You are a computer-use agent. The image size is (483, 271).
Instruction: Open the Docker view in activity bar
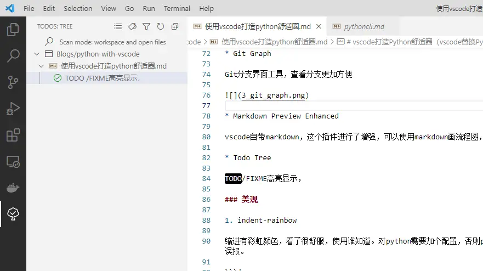[x=13, y=188]
